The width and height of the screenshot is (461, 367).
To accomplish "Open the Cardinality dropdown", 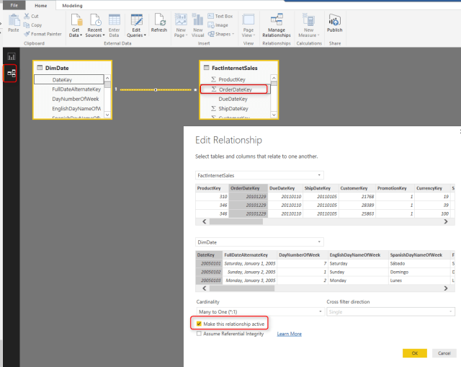I will point(260,311).
